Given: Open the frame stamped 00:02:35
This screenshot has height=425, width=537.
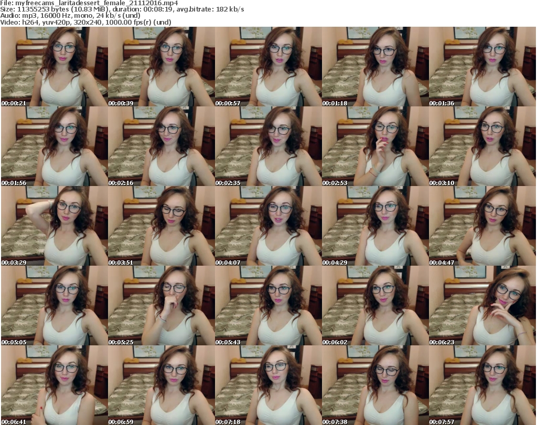Looking at the screenshot, I should [268, 146].
